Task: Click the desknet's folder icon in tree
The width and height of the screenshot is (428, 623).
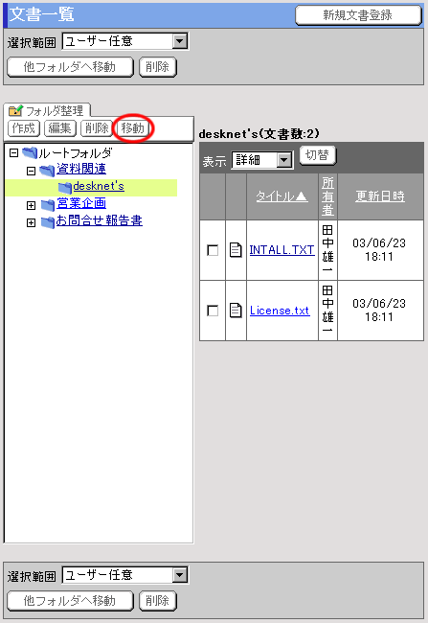Action: click(65, 188)
